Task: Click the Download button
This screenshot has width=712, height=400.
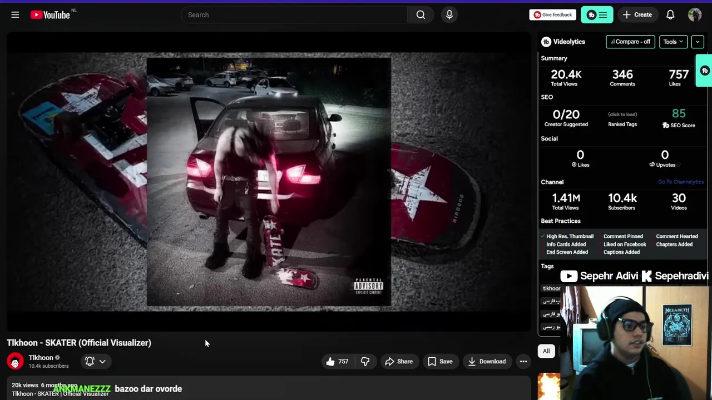Action: point(487,362)
